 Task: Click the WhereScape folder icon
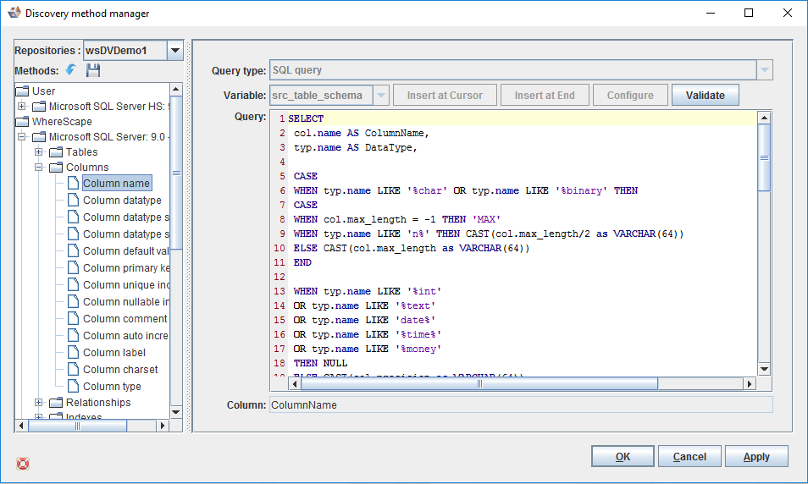click(x=23, y=122)
